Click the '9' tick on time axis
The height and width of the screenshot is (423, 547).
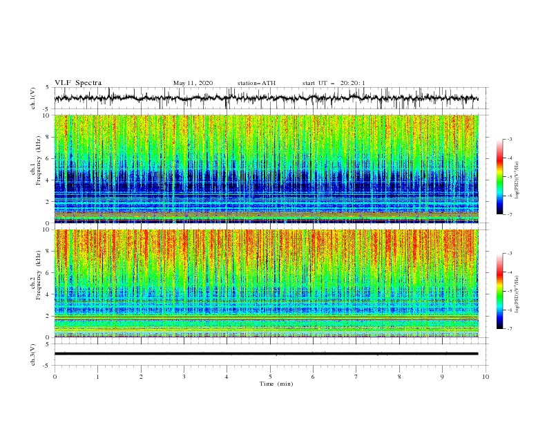pyautogui.click(x=442, y=377)
